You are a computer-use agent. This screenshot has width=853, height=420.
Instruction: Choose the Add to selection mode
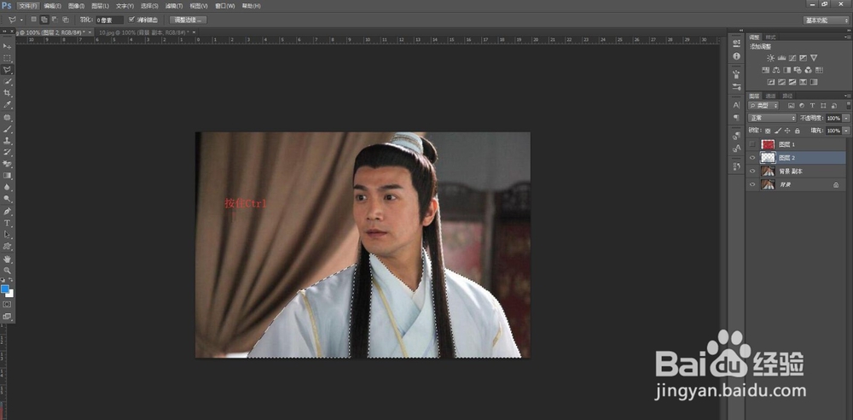coord(44,20)
